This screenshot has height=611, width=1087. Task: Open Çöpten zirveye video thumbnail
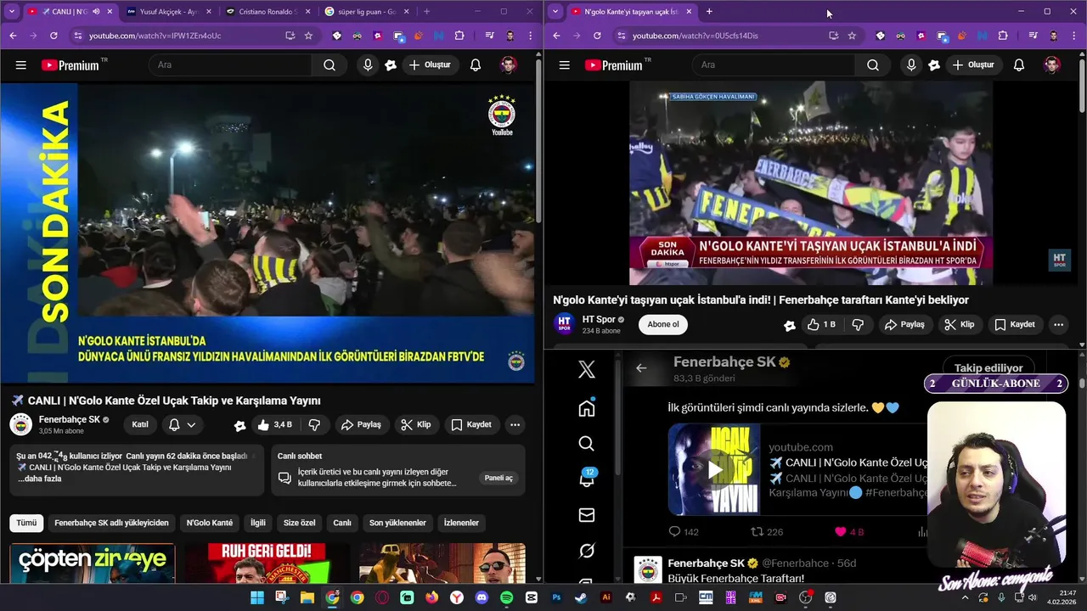93,563
